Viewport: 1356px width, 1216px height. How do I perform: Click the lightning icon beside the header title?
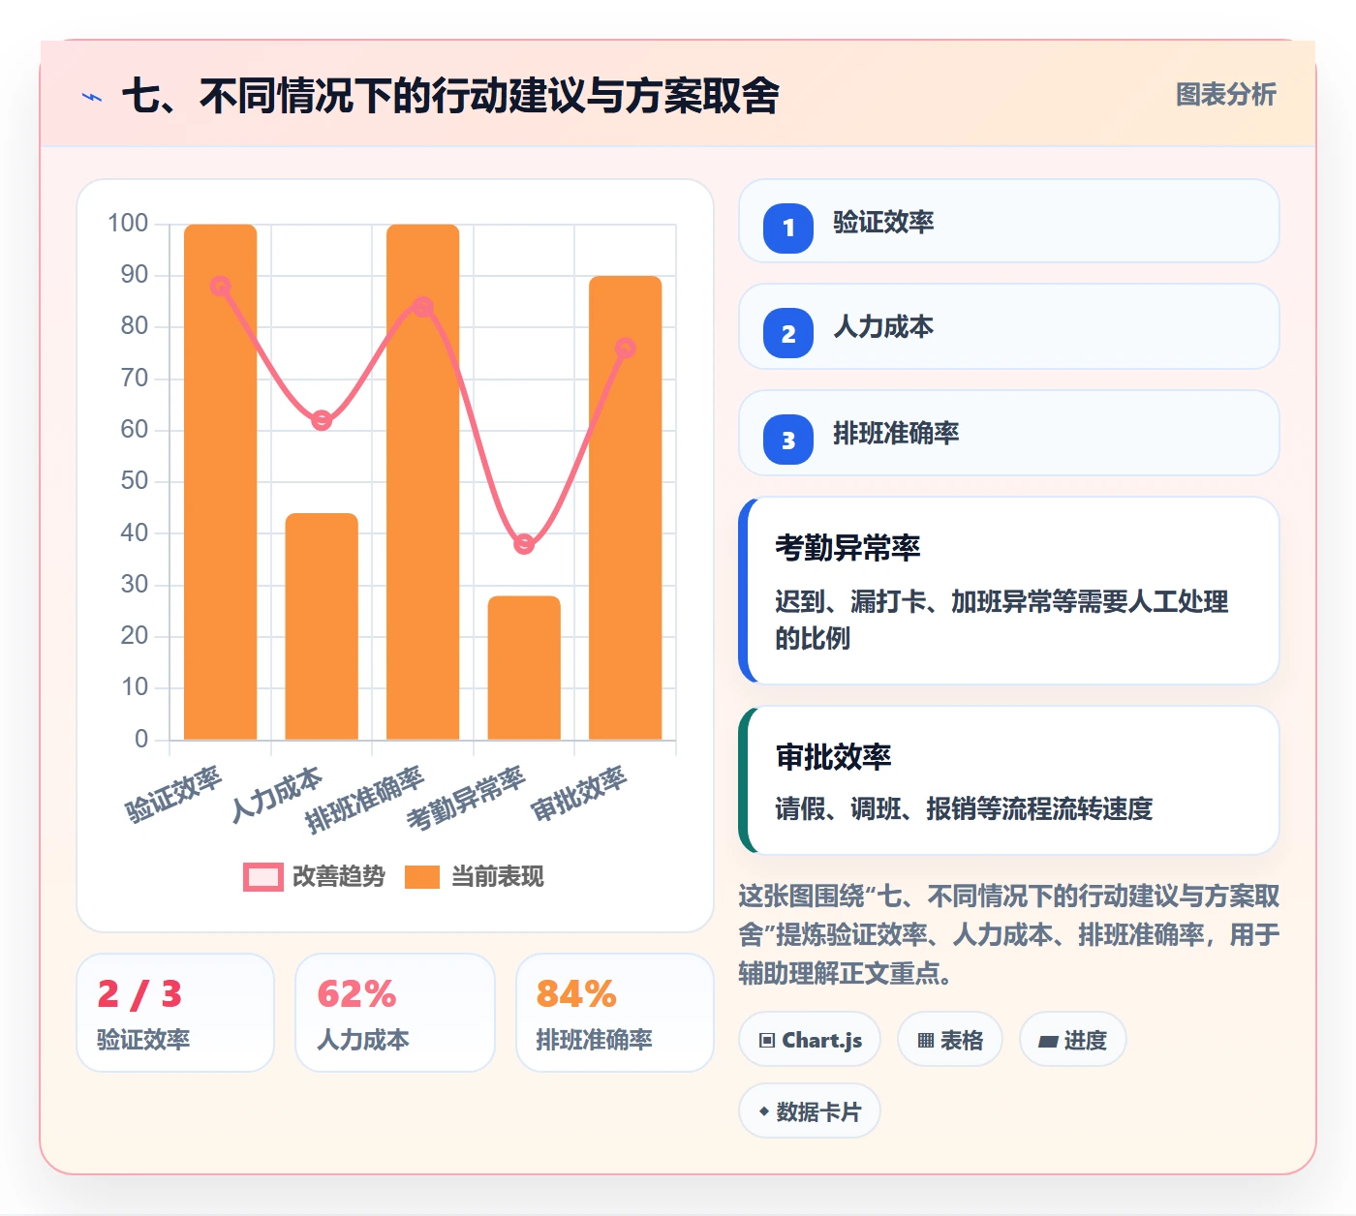click(x=92, y=97)
